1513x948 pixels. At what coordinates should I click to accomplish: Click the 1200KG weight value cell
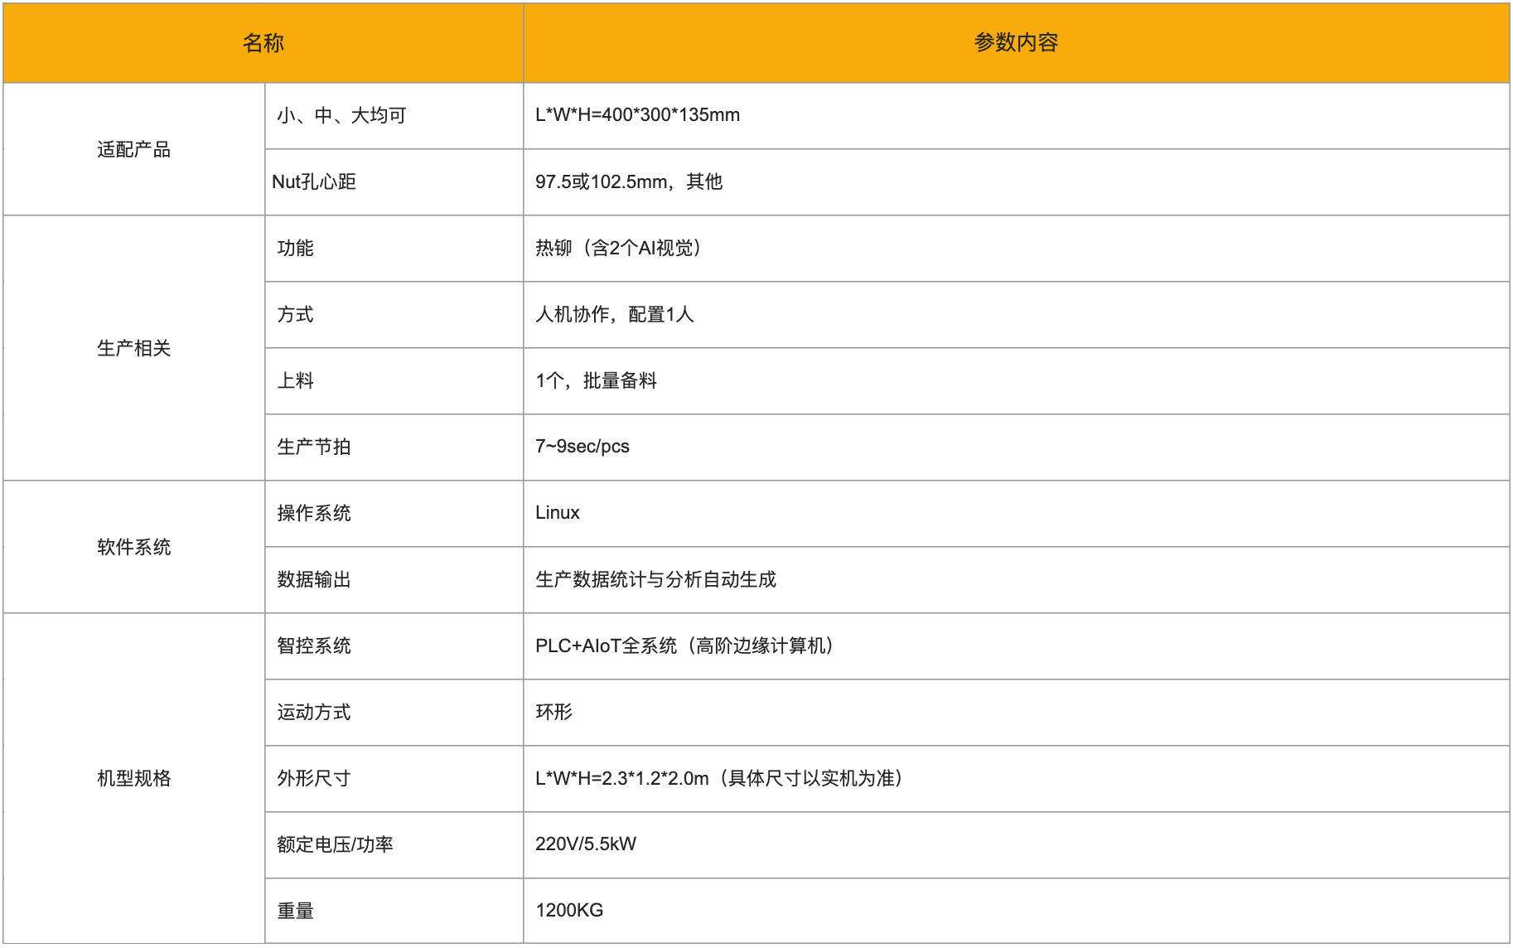pyautogui.click(x=569, y=911)
